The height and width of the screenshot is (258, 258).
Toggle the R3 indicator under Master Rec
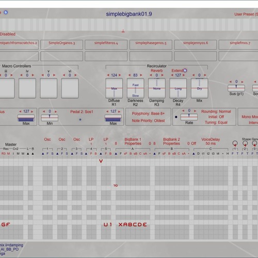tap(4, 154)
